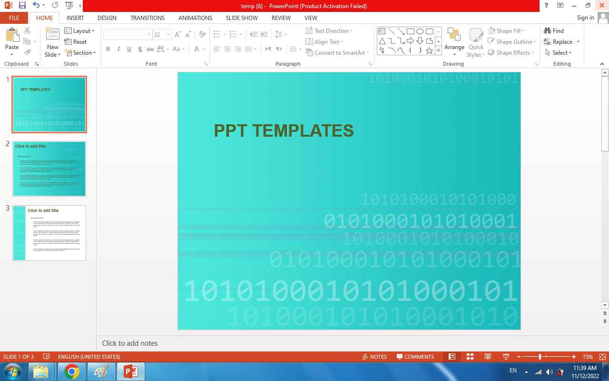
Task: Switch to the ANIMATIONS tab
Action: point(195,18)
